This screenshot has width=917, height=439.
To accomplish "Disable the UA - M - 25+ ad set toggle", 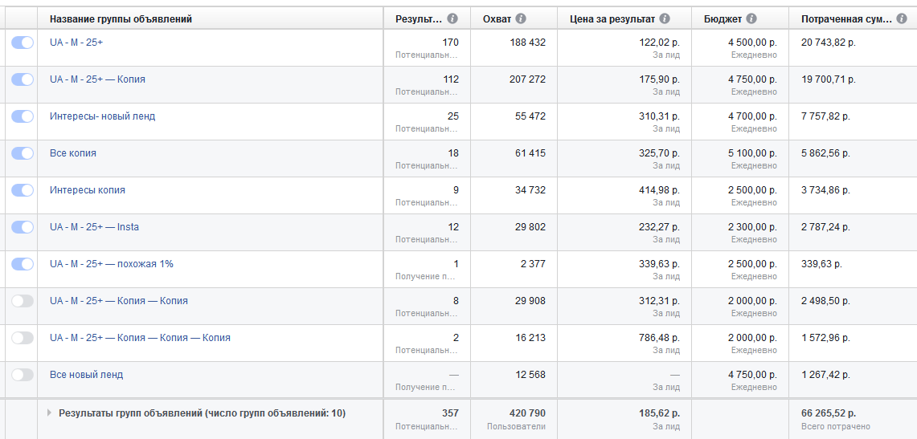I will pyautogui.click(x=23, y=43).
